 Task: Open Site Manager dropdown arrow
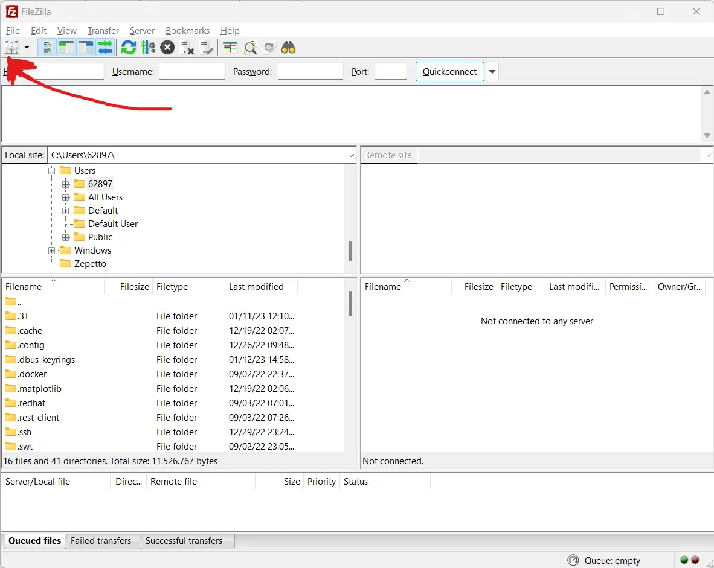coord(27,47)
